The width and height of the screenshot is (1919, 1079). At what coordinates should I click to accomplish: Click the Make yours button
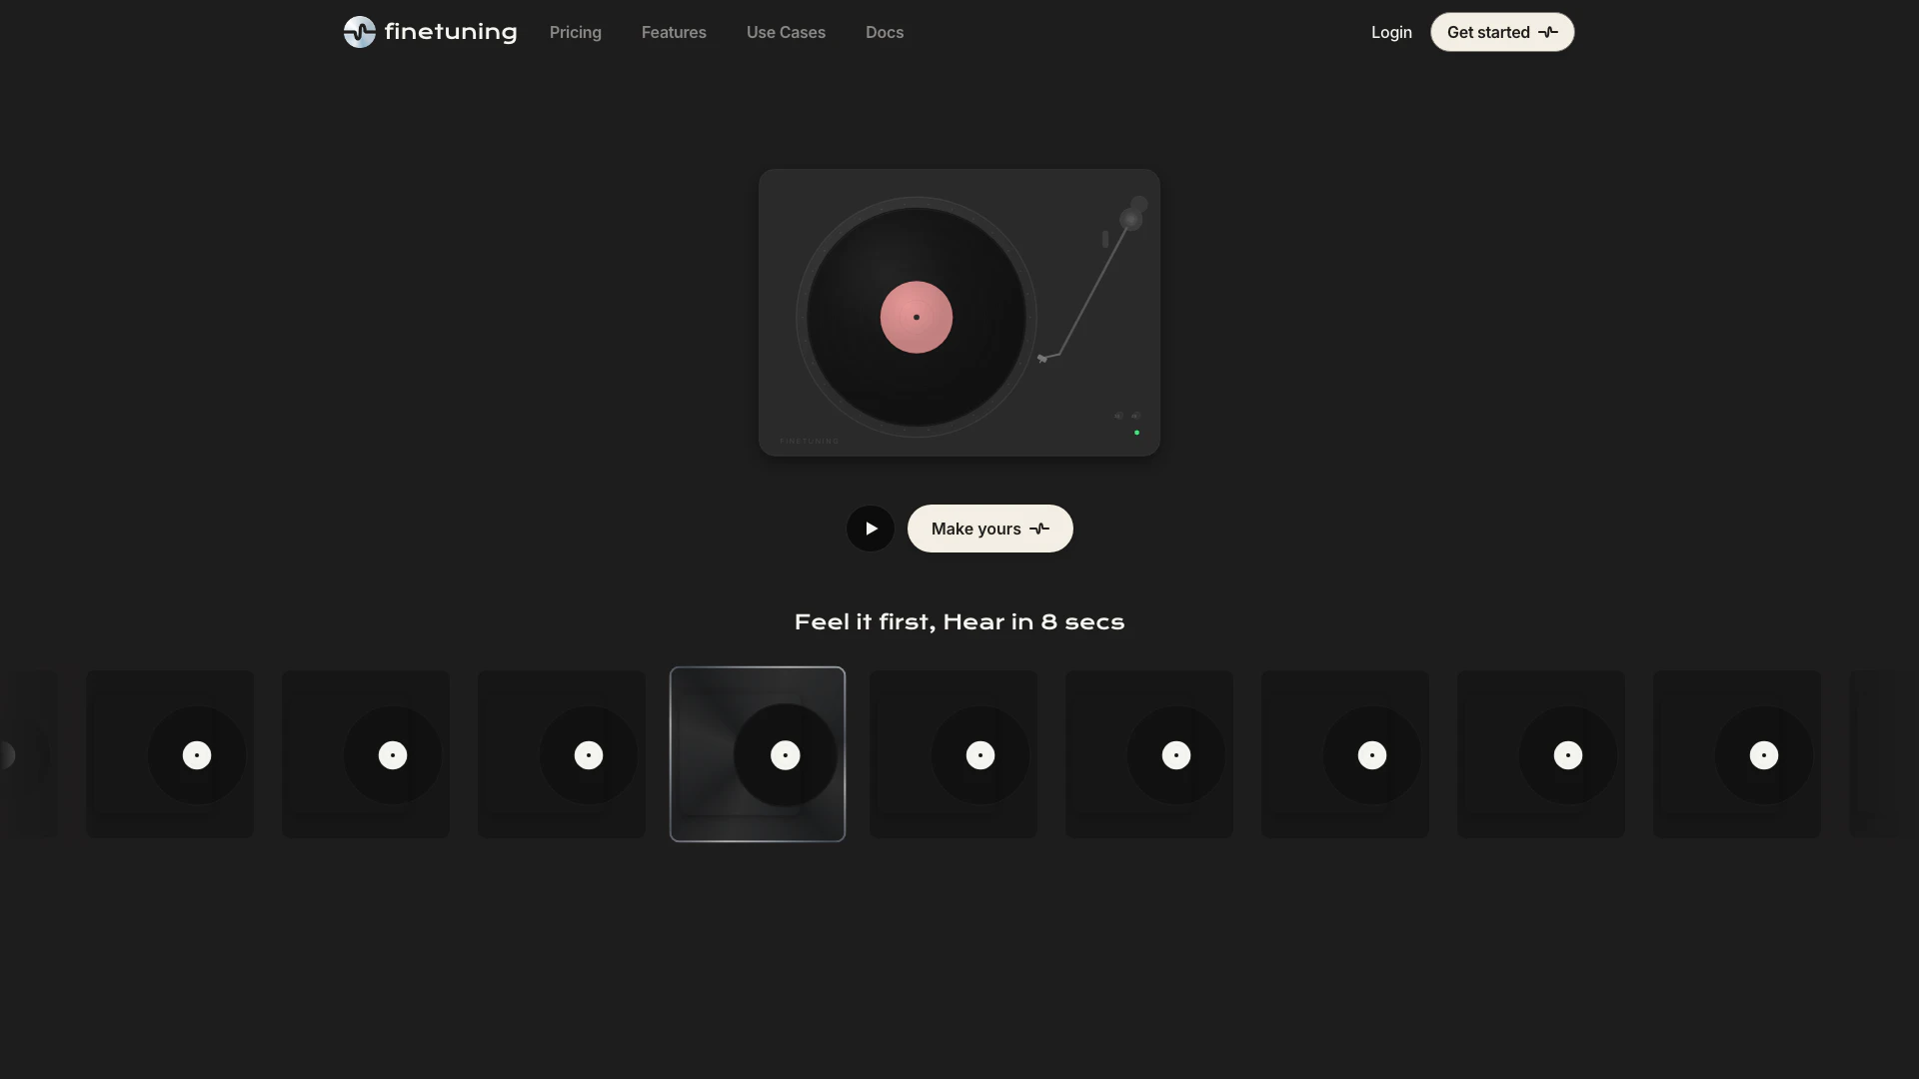(x=975, y=529)
